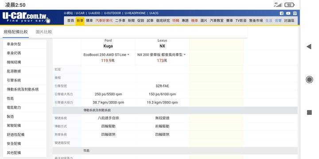The height and width of the screenshot is (159, 319).
Task: Open 試車 in the navigation bar
Action: point(150,21)
